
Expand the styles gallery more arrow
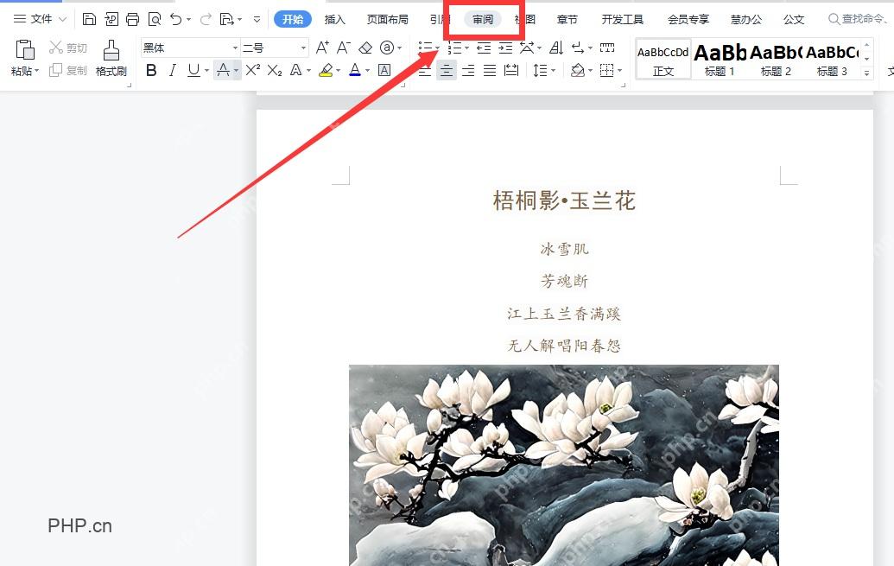coord(867,73)
